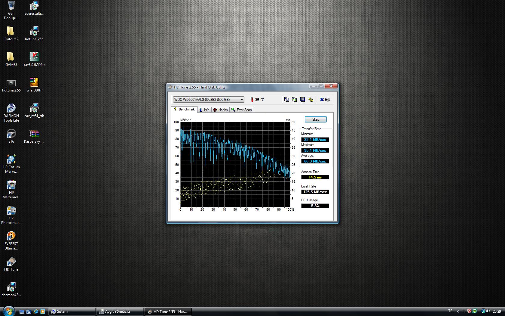Click the 35 °C temperature reading
Screen dimensions: 505x316
pyautogui.click(x=259, y=100)
